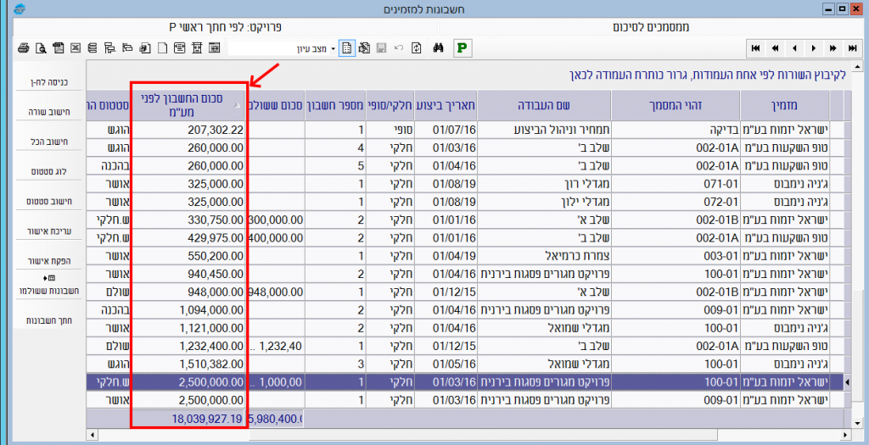Click sort arrow in סכום החשבון header
This screenshot has width=869, height=445.
coord(238,105)
